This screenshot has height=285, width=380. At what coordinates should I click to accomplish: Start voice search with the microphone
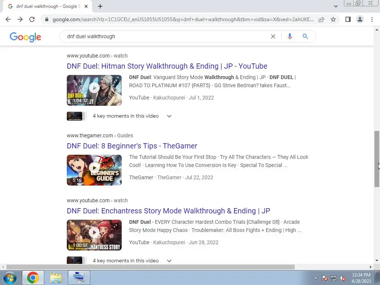(x=289, y=36)
